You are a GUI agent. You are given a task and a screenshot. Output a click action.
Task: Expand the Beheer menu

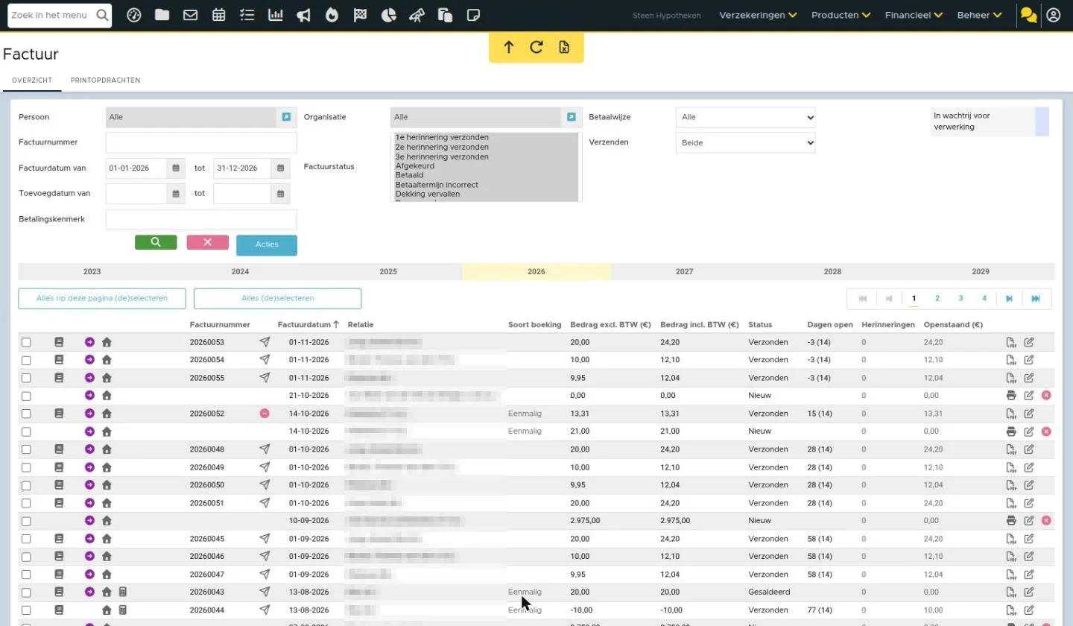click(979, 15)
